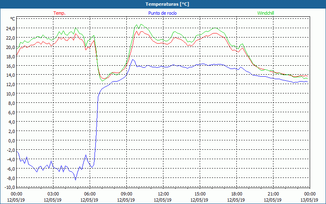
Task: Click the 13/05/19 date label
Action: [309, 200]
